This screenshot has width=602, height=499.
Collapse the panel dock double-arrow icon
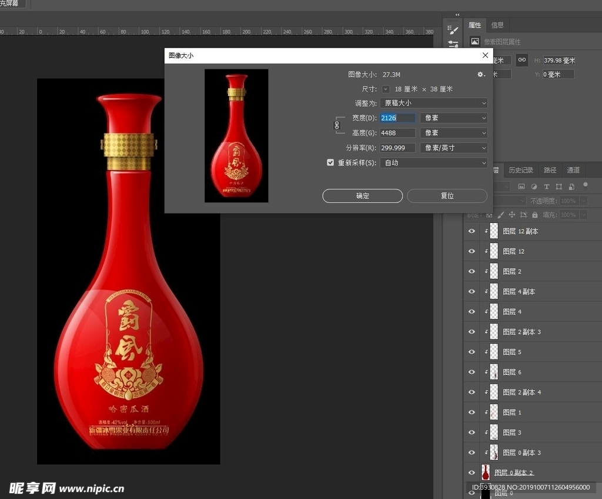457,15
